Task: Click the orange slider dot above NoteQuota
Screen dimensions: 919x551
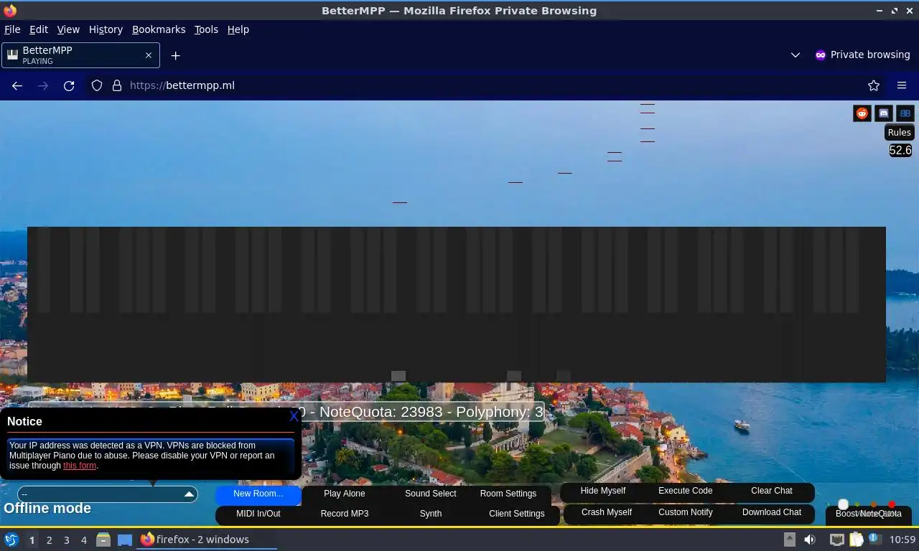Action: coord(874,504)
